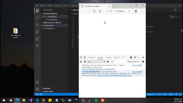183x103 pixels.
Task: Open the Extensions icon in VS Code
Action: tap(37, 39)
